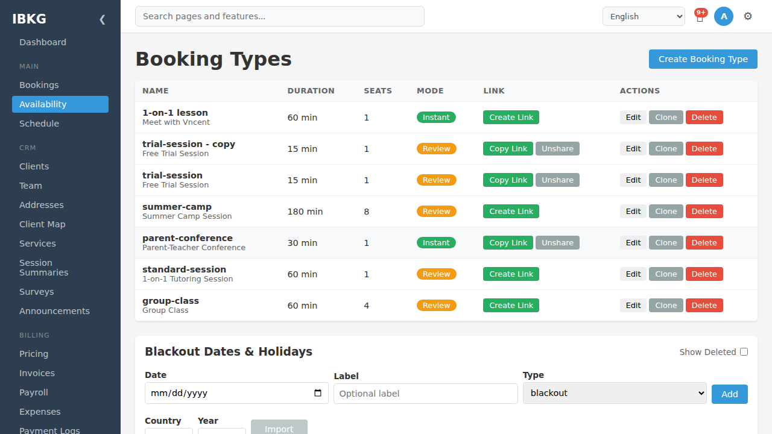Click the "Parent-Teacher Conference" subtitle
The image size is (772, 434).
point(194,248)
